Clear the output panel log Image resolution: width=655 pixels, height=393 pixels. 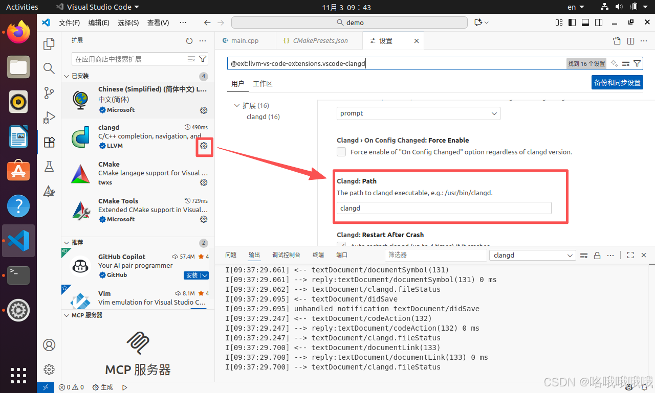tap(584, 255)
